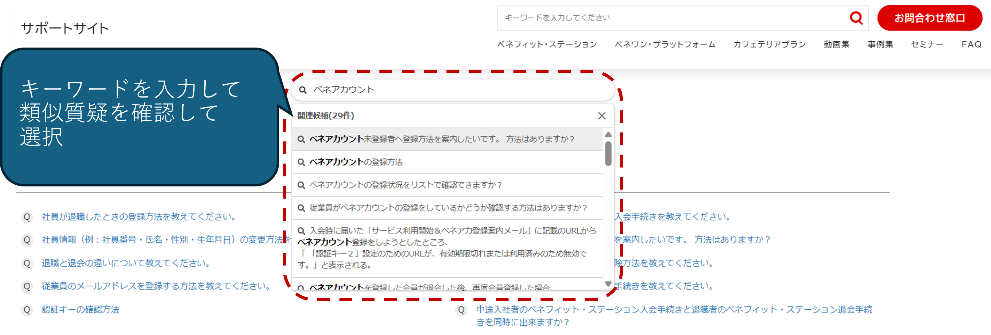This screenshot has width=991, height=335.
Task: Open the ベネワン・プラットフォーム menu
Action: pyautogui.click(x=665, y=44)
